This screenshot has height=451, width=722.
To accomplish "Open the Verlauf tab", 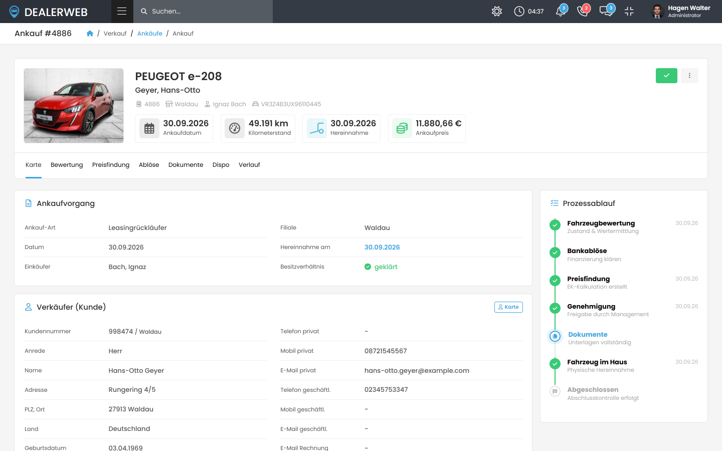I will (249, 165).
